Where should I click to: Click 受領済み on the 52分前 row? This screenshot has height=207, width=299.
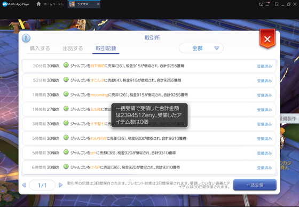pyautogui.click(x=264, y=81)
